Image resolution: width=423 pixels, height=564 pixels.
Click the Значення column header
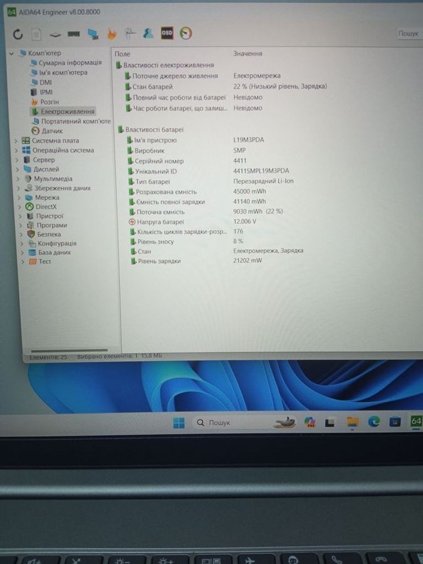click(247, 54)
